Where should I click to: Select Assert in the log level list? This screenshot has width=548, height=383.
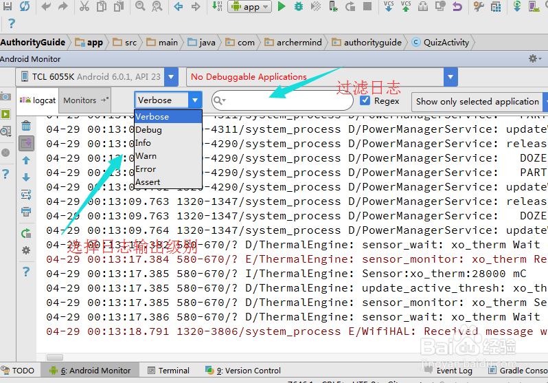[168, 182]
